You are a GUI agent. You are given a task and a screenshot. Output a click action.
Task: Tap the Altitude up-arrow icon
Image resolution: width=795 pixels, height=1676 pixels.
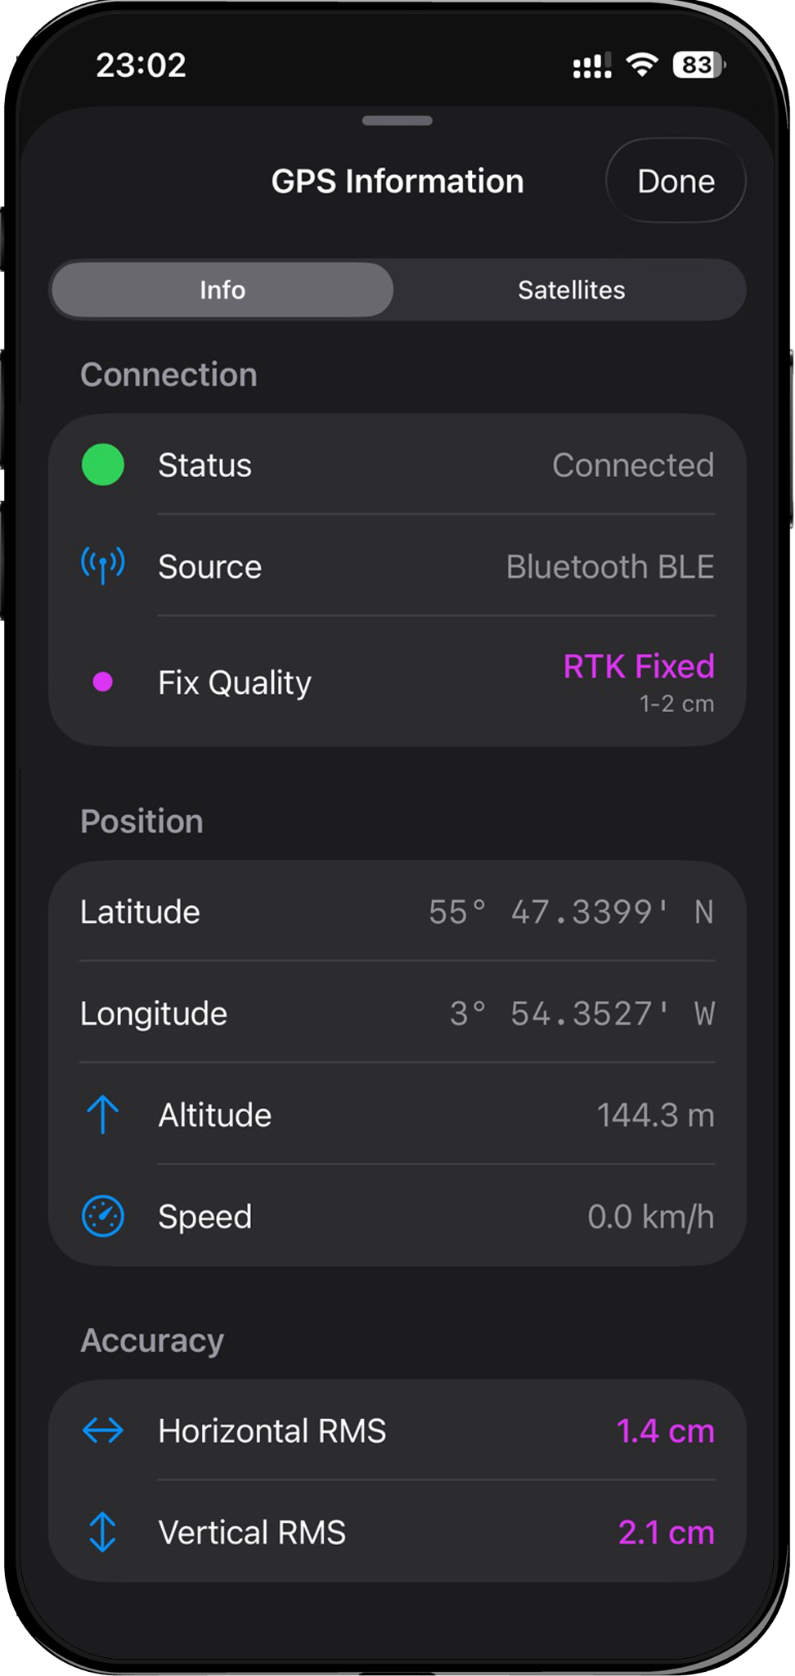tap(103, 1115)
